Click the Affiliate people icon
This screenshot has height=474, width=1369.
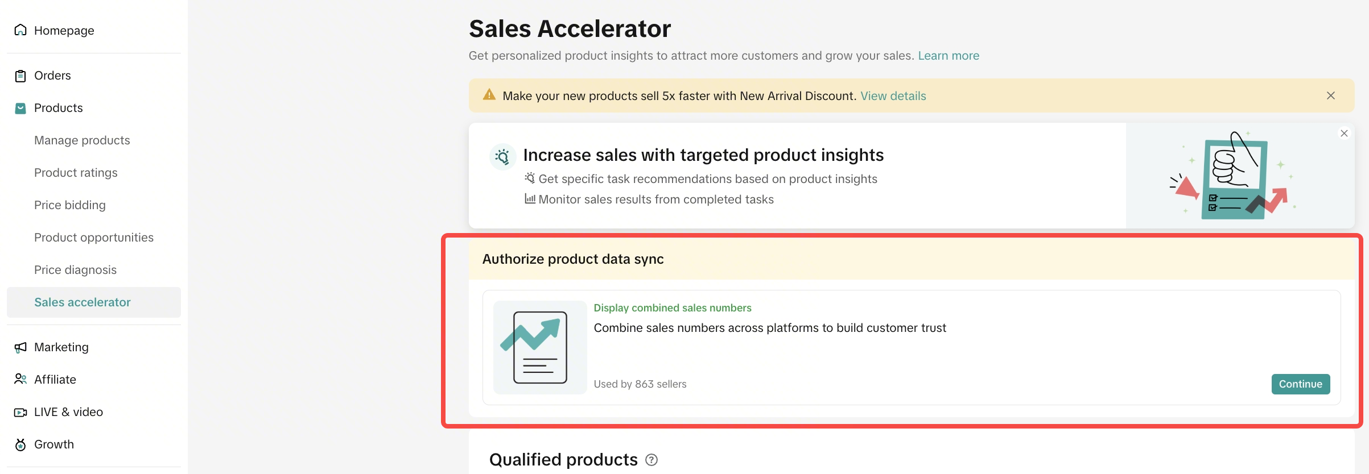coord(20,379)
